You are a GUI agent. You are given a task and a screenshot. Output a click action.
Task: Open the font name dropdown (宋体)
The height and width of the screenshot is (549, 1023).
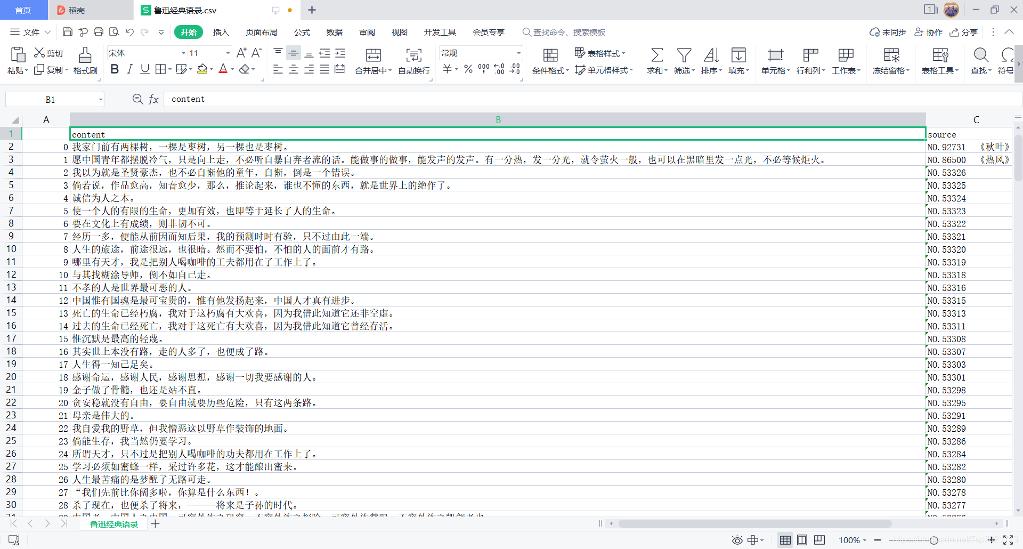click(184, 53)
